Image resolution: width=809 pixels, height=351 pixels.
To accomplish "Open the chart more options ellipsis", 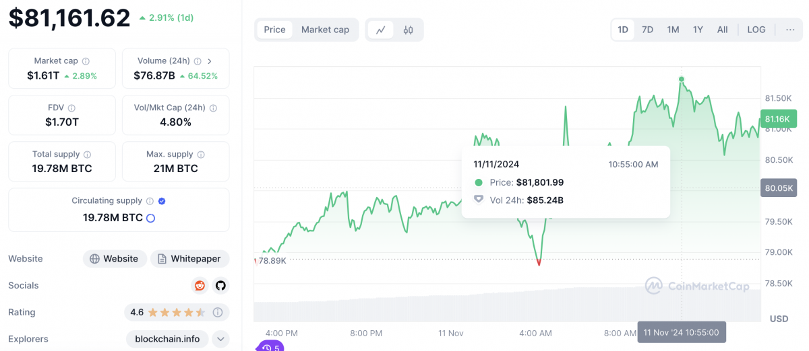I will tap(790, 30).
